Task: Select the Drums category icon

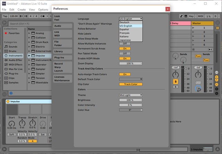Action: [6, 51]
